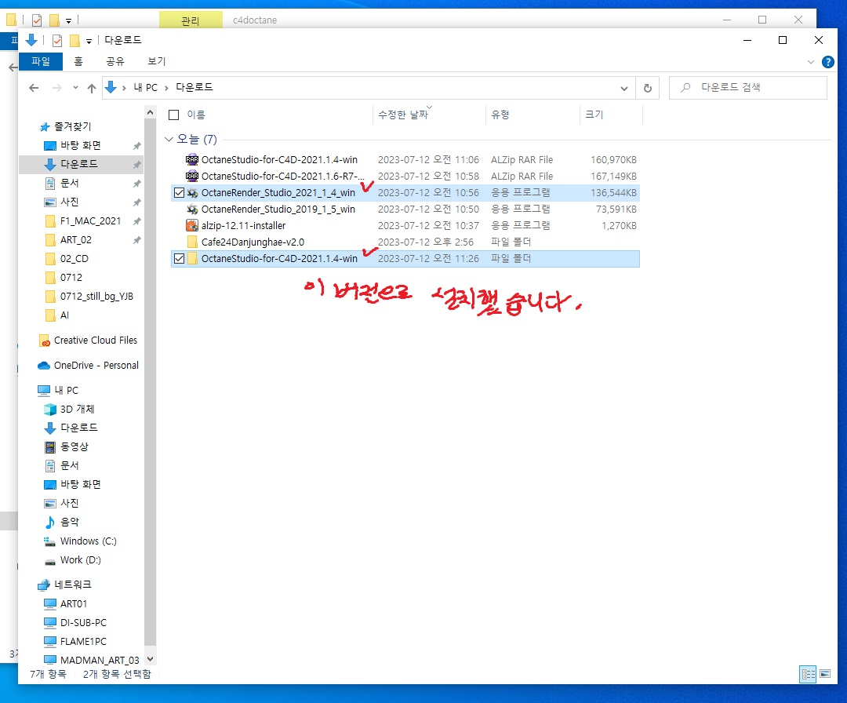Screen dimensions: 847x703
Task: Click the 다운로드 검색 search box
Action: [x=748, y=88]
